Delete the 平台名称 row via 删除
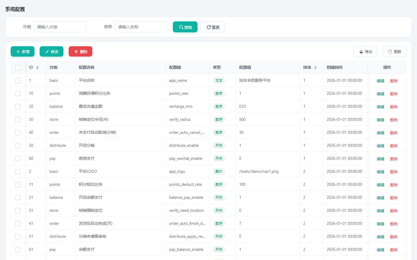 click(394, 81)
